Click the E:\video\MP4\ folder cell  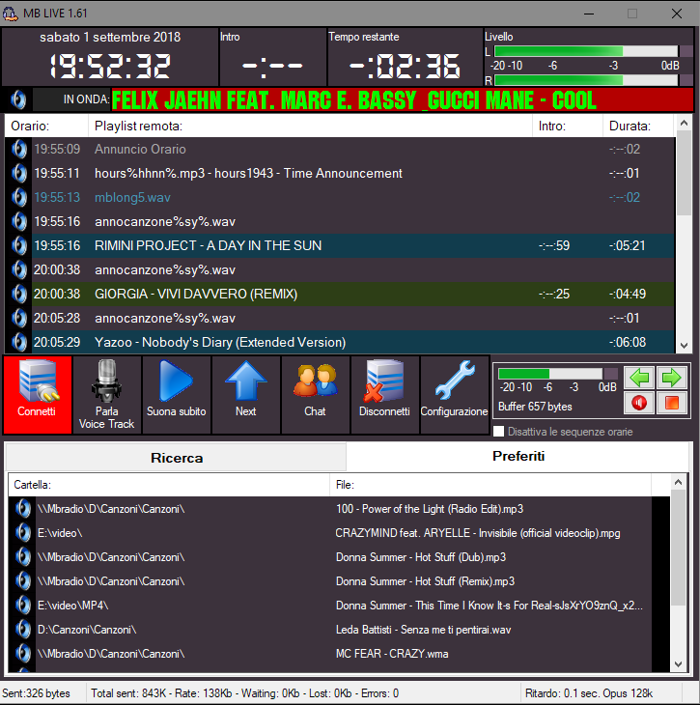[x=72, y=606]
